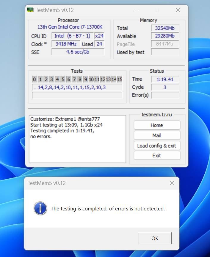210x257 pixels.
Task: Click the PageFile 8447Mb value
Action: (165, 44)
